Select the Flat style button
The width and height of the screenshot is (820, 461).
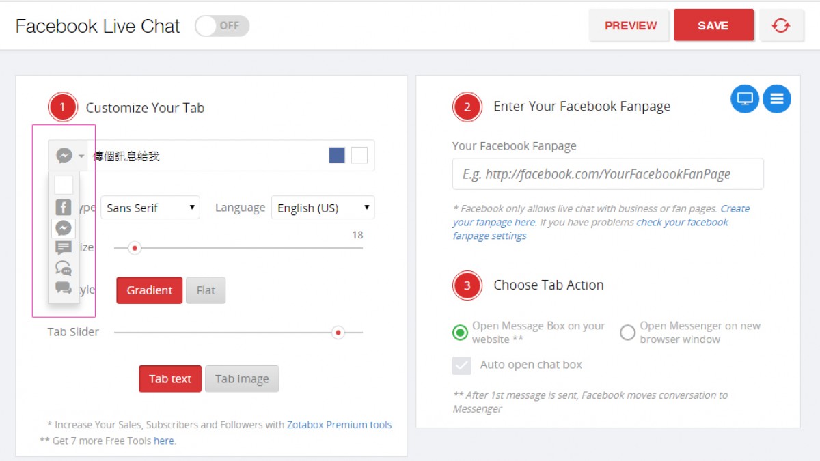point(206,290)
